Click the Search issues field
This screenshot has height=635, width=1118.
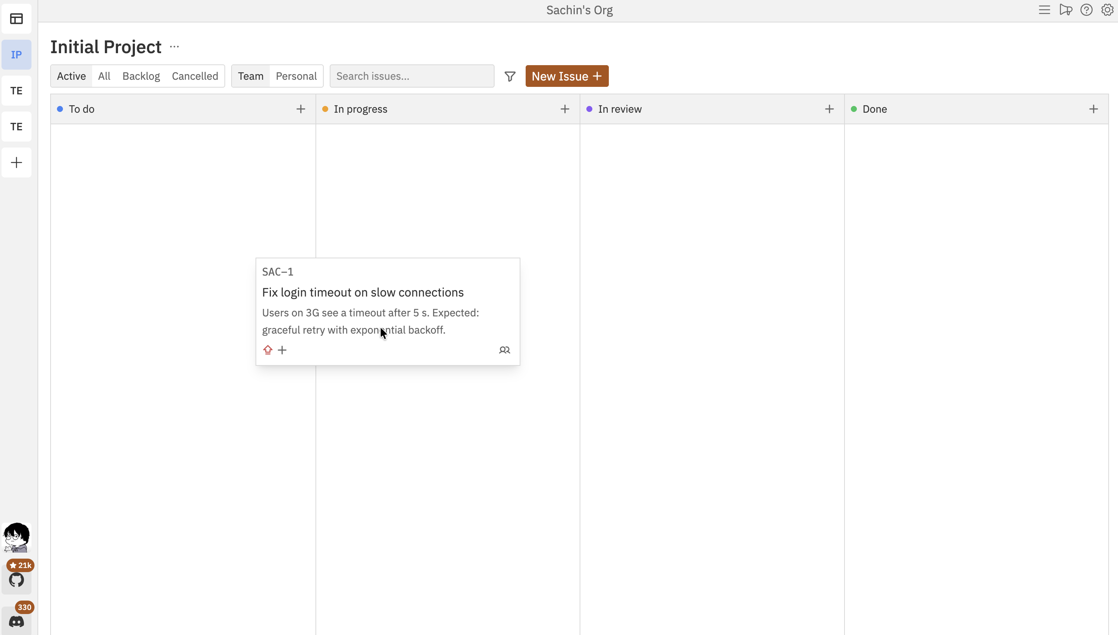pos(411,76)
